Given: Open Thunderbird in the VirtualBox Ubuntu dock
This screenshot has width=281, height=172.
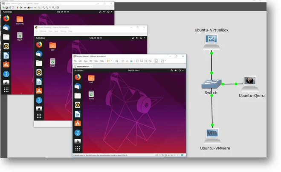Looking at the screenshot, I should coord(39,54).
